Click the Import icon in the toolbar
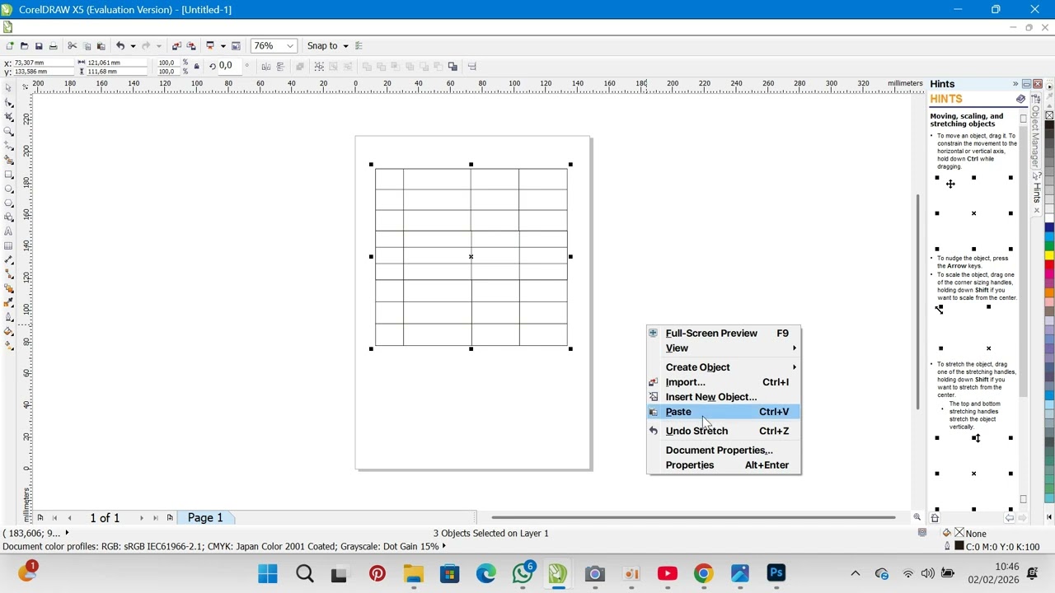 tap(176, 46)
